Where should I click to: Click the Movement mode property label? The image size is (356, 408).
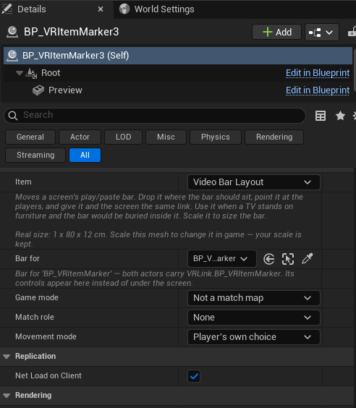[x=46, y=336]
